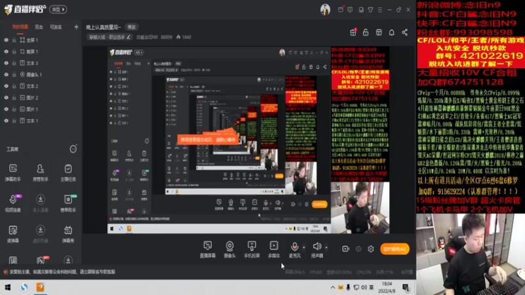Screen dimensions: 525x295
Task: Add a 直播屏幕 screen source
Action: 207,249
